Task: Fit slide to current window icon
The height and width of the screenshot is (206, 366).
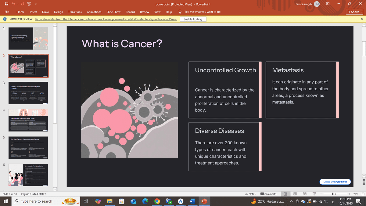Action: pyautogui.click(x=362, y=194)
